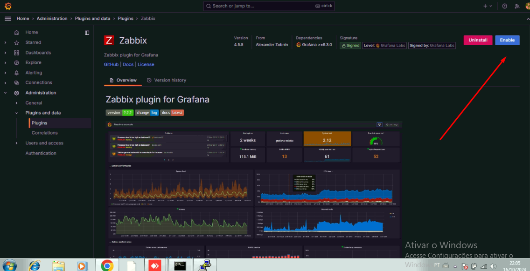This screenshot has width=530, height=271.
Task: Open the AnyDesk taskbar icon
Action: click(155, 265)
